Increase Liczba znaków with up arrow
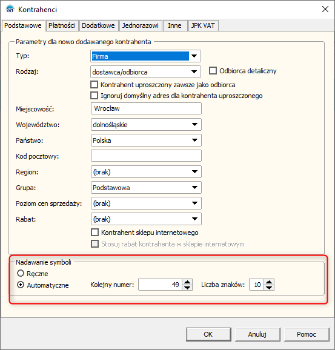The height and width of the screenshot is (350, 335). tap(269, 282)
